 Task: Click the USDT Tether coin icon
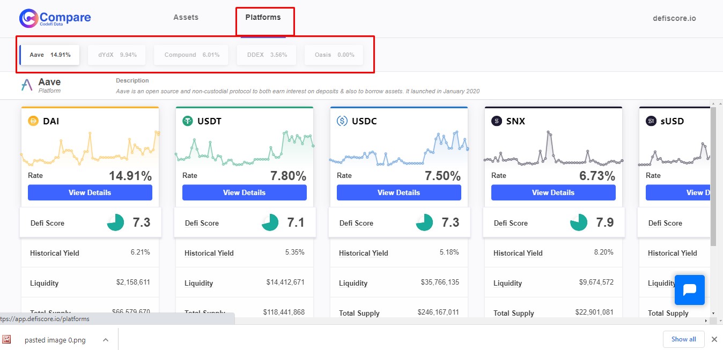coord(188,121)
